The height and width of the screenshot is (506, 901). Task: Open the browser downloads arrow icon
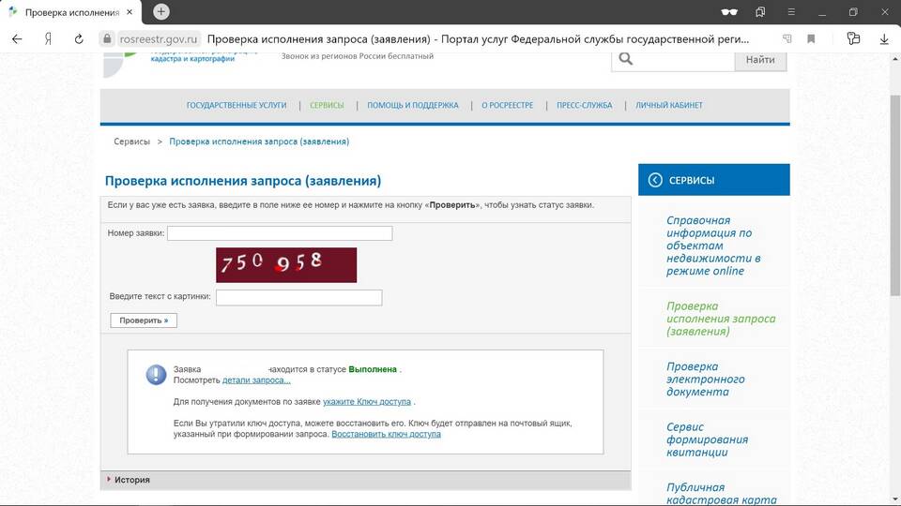click(x=884, y=39)
